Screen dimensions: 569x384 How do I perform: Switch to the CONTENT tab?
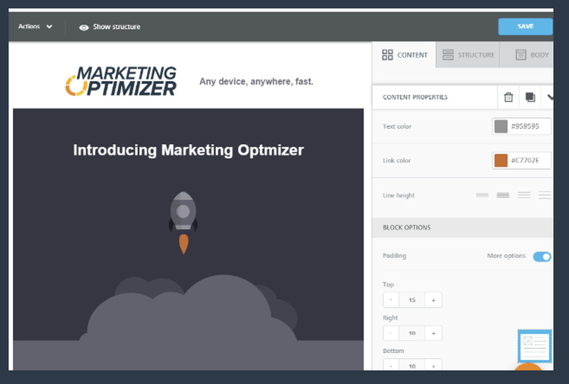pyautogui.click(x=404, y=55)
